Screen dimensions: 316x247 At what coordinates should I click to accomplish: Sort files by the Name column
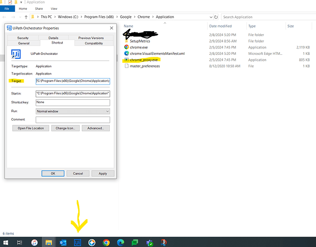129,26
